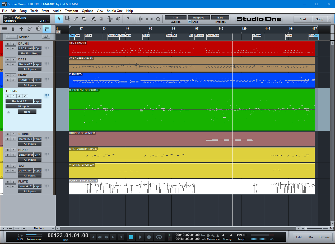The width and height of the screenshot is (335, 244).
Task: Open the Event menu
Action: click(x=45, y=11)
